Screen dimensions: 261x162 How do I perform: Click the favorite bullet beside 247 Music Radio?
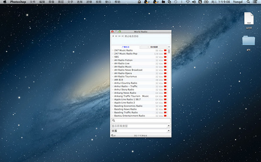click(113, 50)
